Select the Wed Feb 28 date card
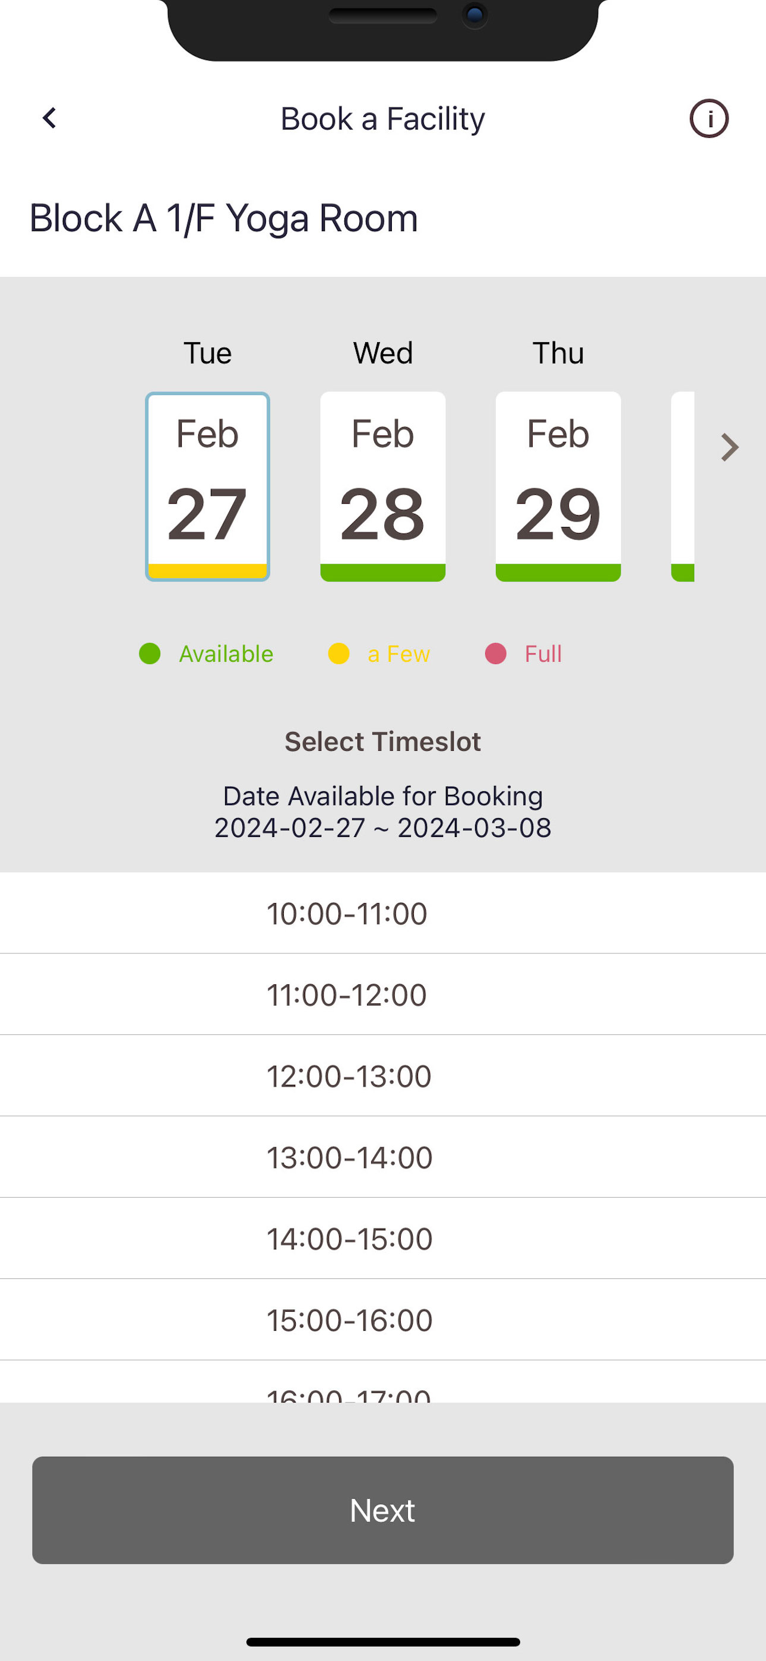 pyautogui.click(x=383, y=487)
